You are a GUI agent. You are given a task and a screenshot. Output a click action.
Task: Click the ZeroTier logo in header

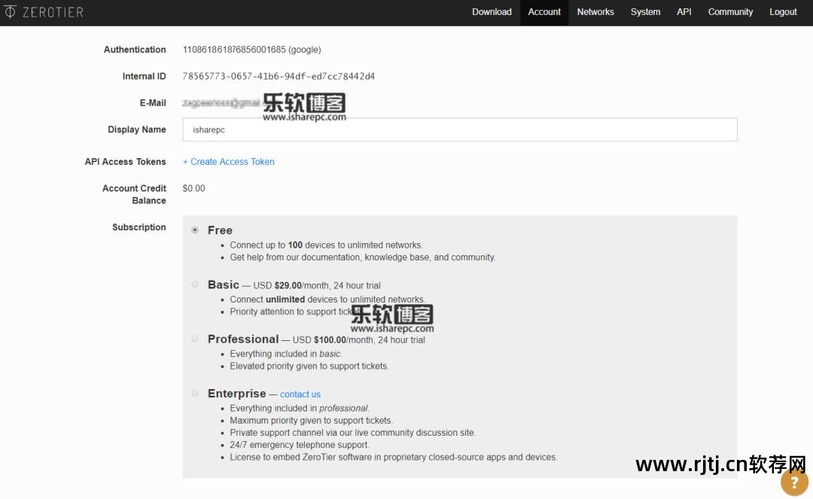pos(44,12)
